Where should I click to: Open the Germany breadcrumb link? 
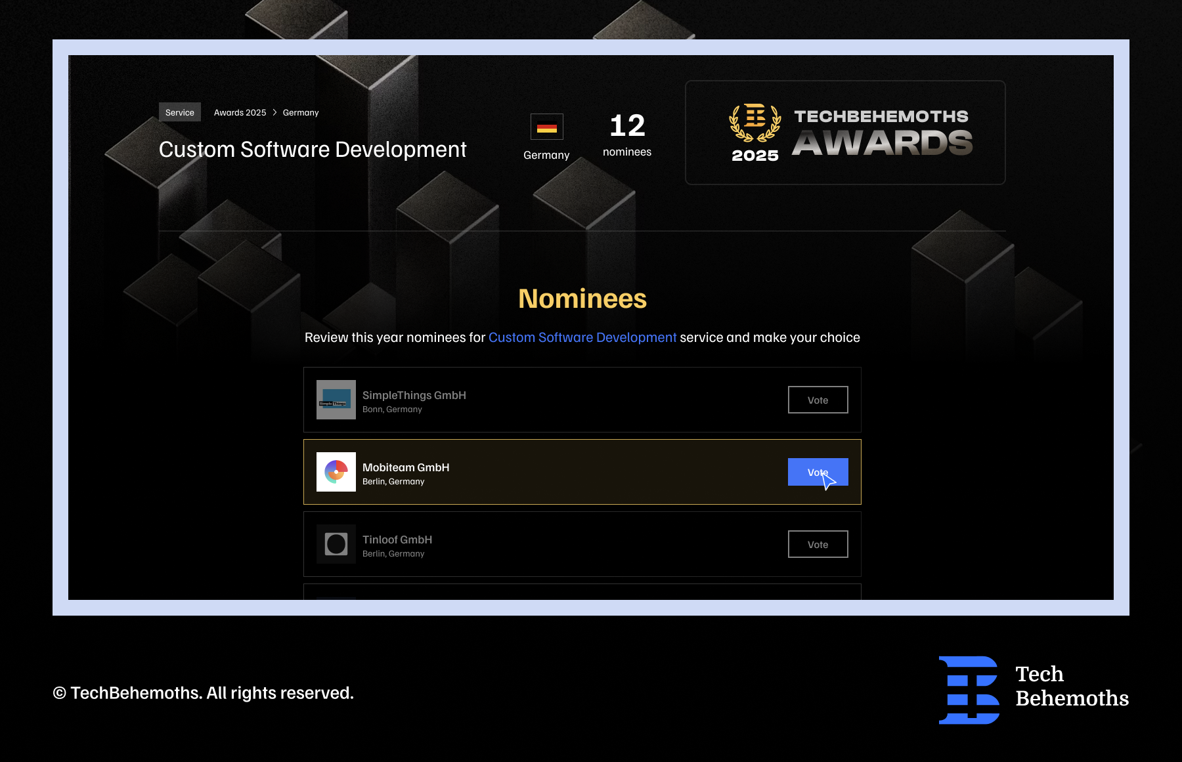coord(300,112)
